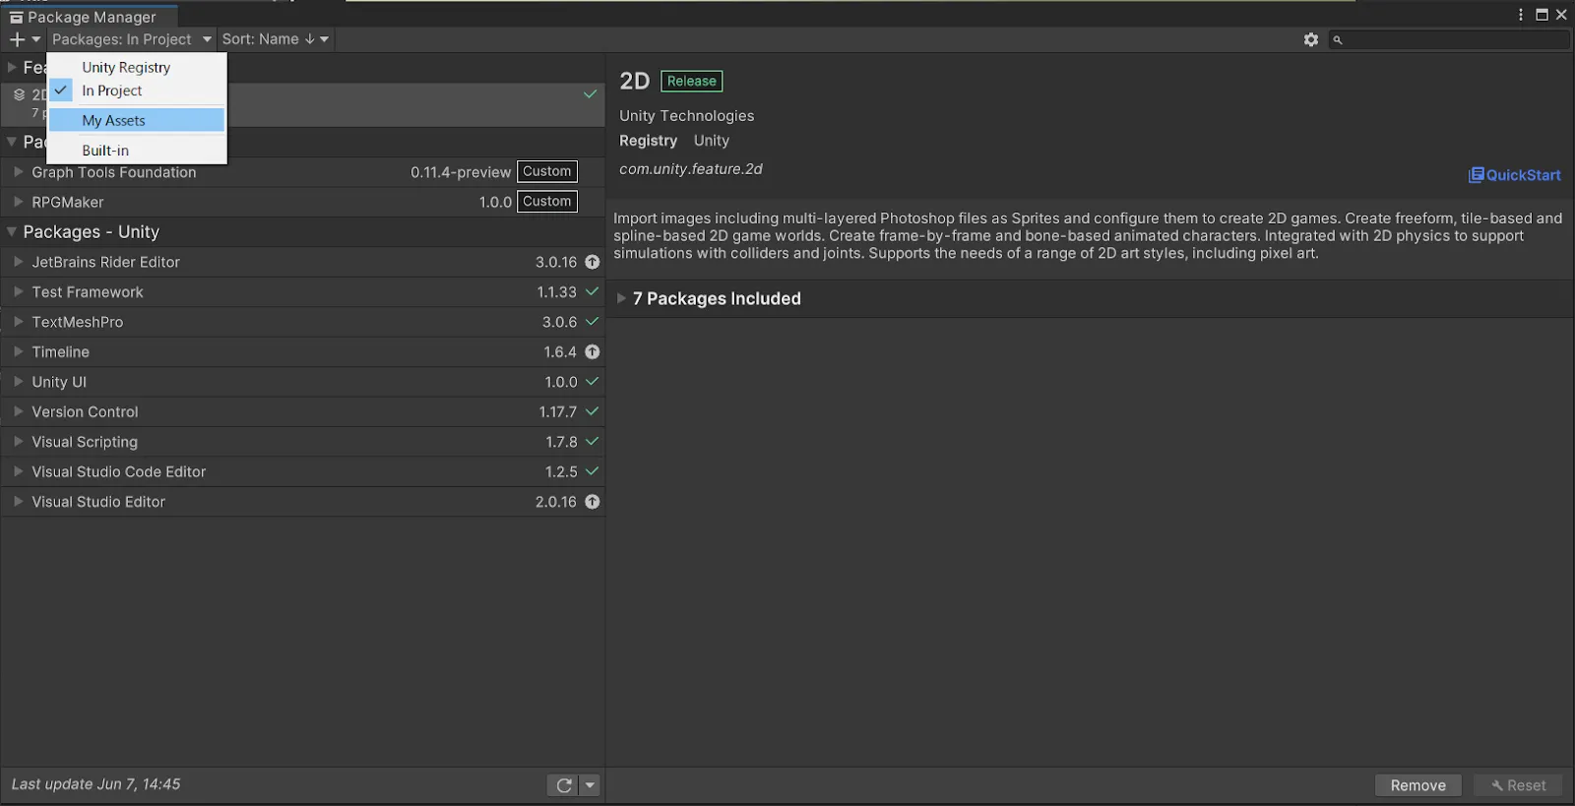Expand Timeline package versions
The width and height of the screenshot is (1575, 806).
click(18, 351)
